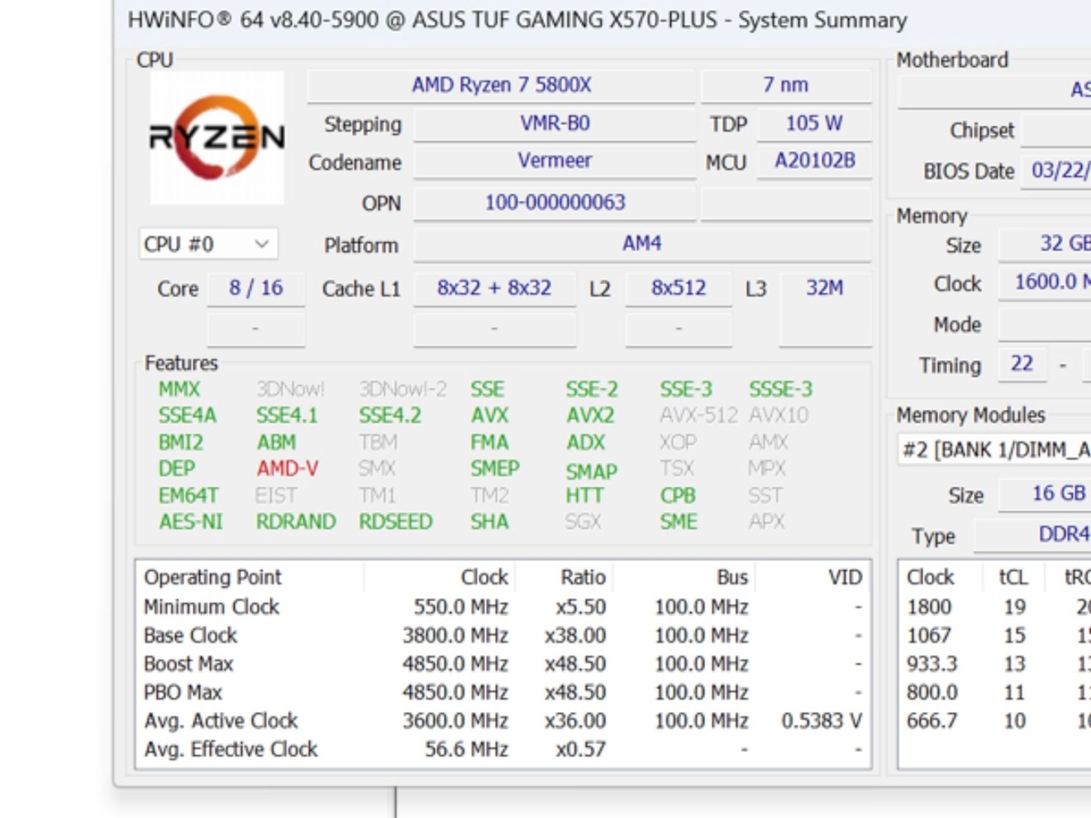Select the Base Clock row
The width and height of the screenshot is (1091, 818).
[503, 636]
